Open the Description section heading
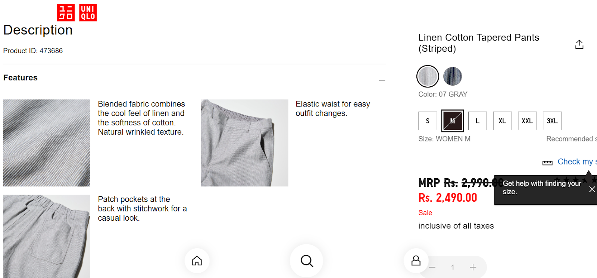Image resolution: width=597 pixels, height=278 pixels. click(x=38, y=30)
